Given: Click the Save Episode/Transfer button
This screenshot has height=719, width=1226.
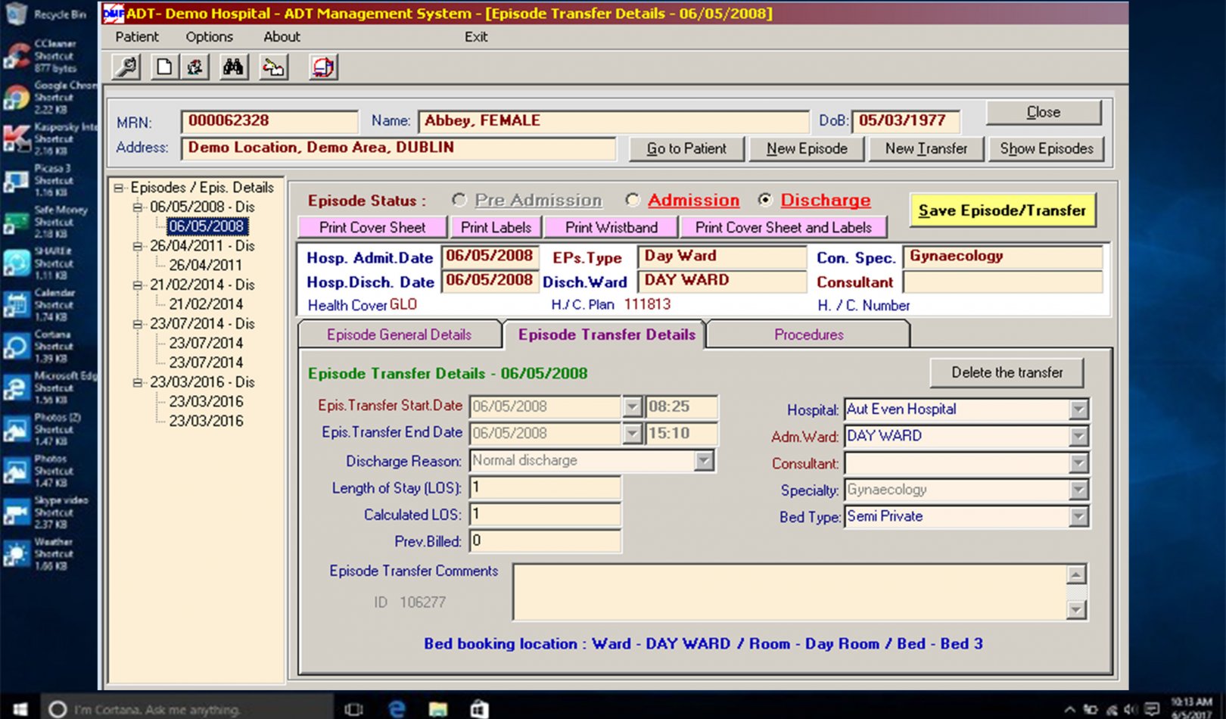Looking at the screenshot, I should click(x=1002, y=210).
